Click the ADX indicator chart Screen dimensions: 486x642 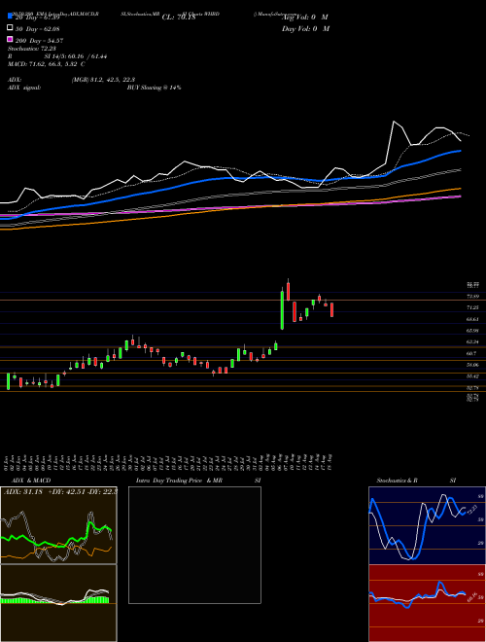point(58,525)
